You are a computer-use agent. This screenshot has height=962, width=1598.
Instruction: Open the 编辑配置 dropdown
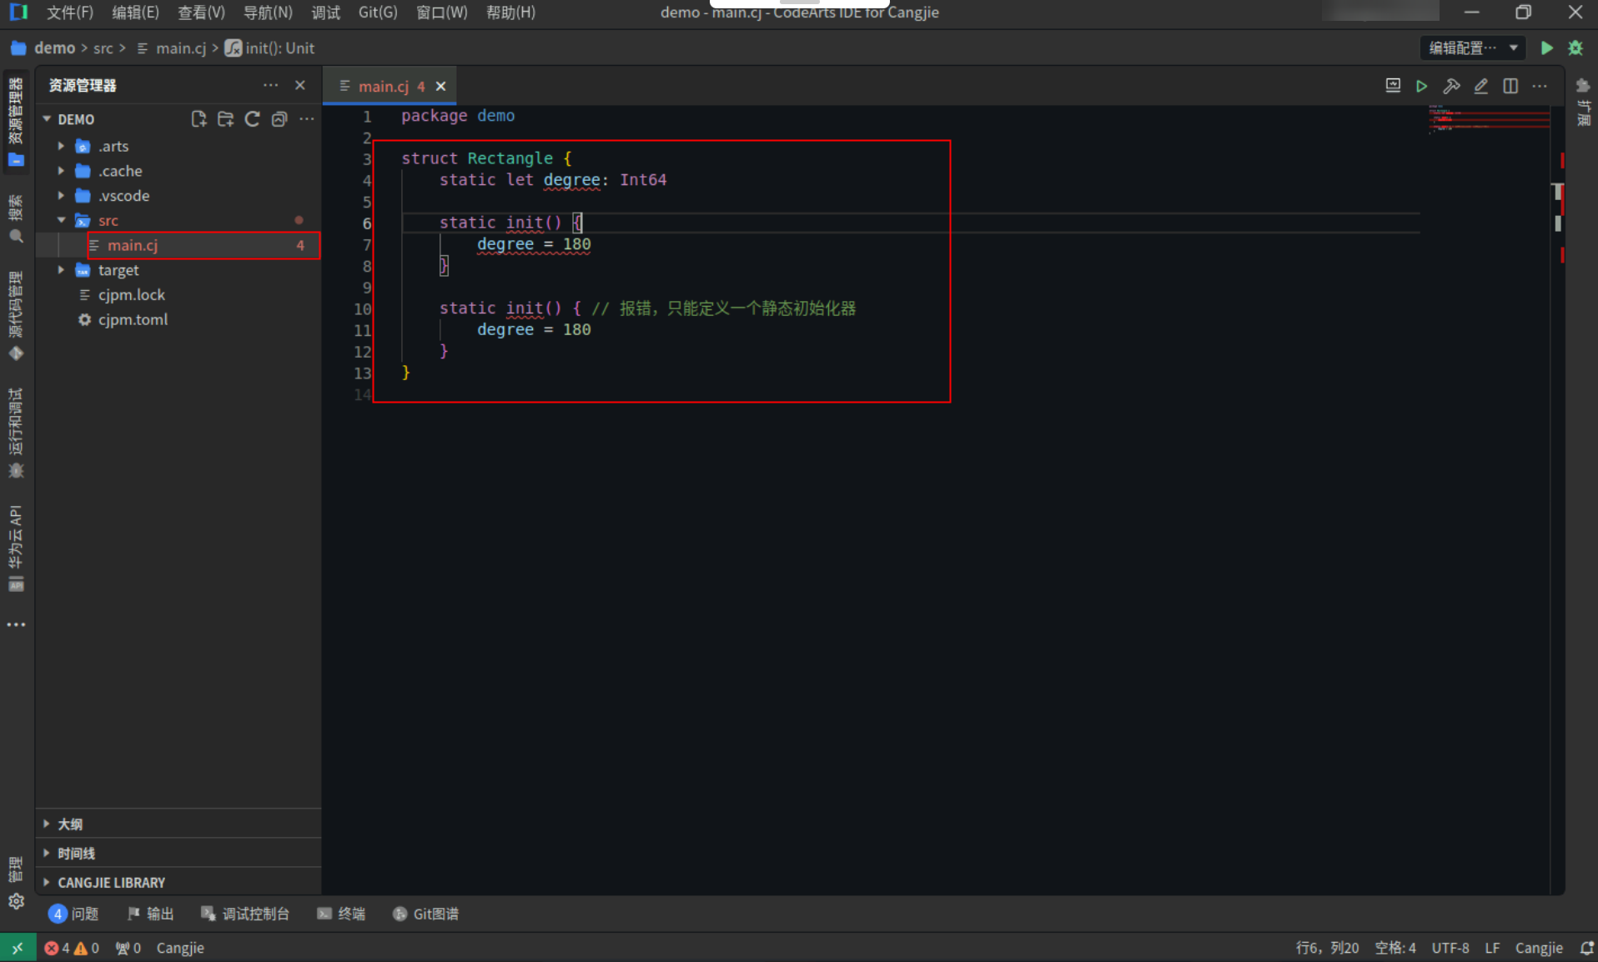[x=1472, y=48]
